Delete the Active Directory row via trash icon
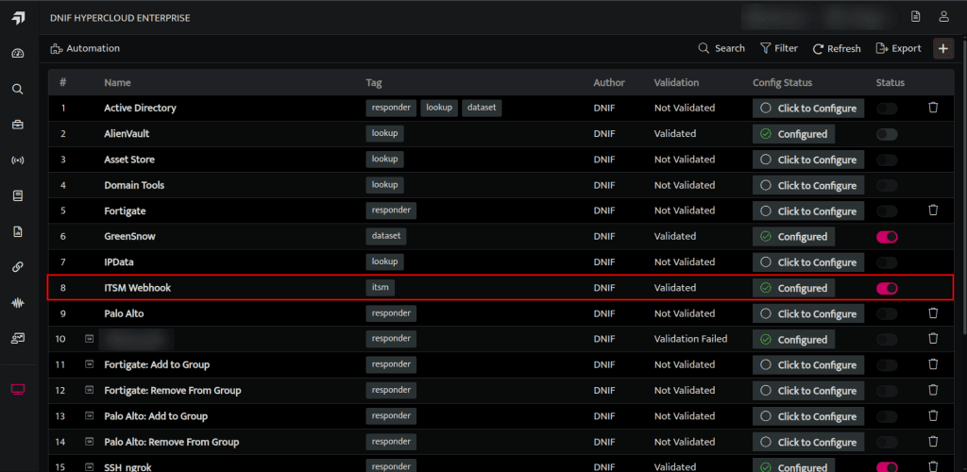 pyautogui.click(x=933, y=108)
